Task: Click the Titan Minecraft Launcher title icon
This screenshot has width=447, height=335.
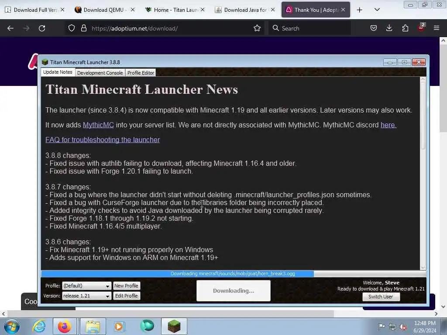Action: (45, 62)
